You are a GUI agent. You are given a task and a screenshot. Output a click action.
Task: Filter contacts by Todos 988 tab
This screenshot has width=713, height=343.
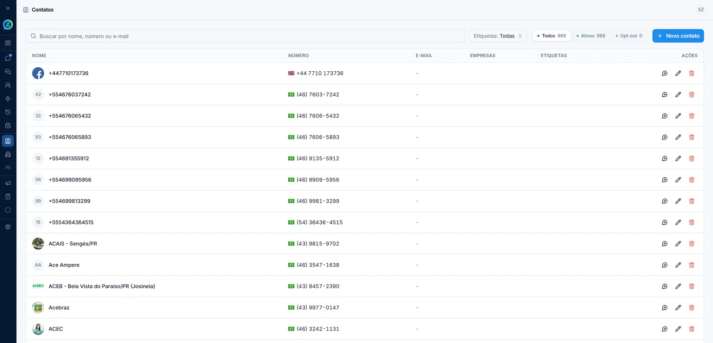551,36
